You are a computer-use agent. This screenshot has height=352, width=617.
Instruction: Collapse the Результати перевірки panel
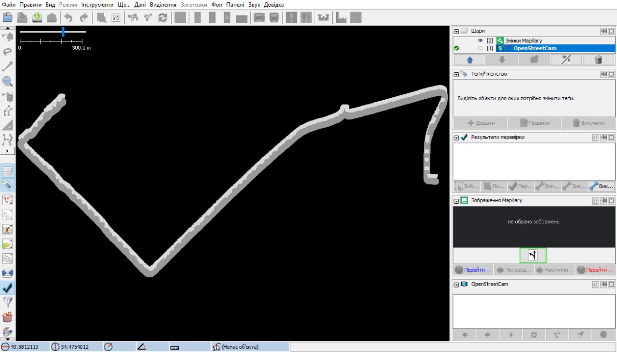tap(456, 138)
